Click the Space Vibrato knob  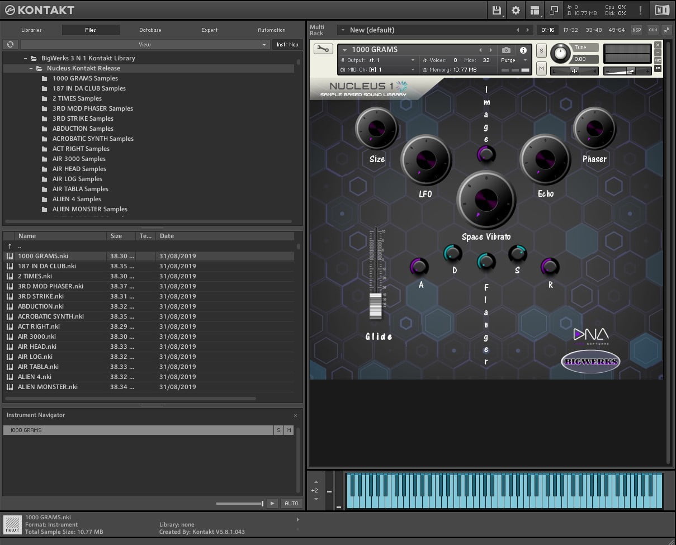486,200
